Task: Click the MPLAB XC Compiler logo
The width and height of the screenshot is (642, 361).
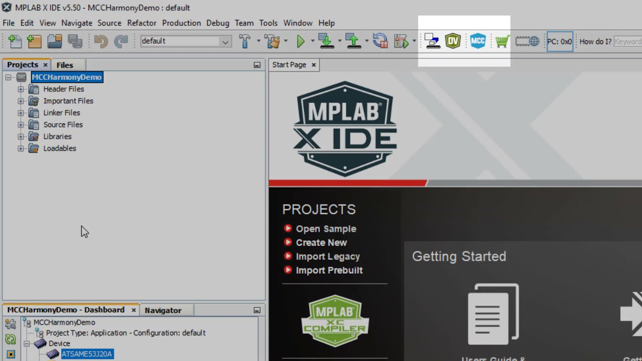Action: tap(335, 321)
